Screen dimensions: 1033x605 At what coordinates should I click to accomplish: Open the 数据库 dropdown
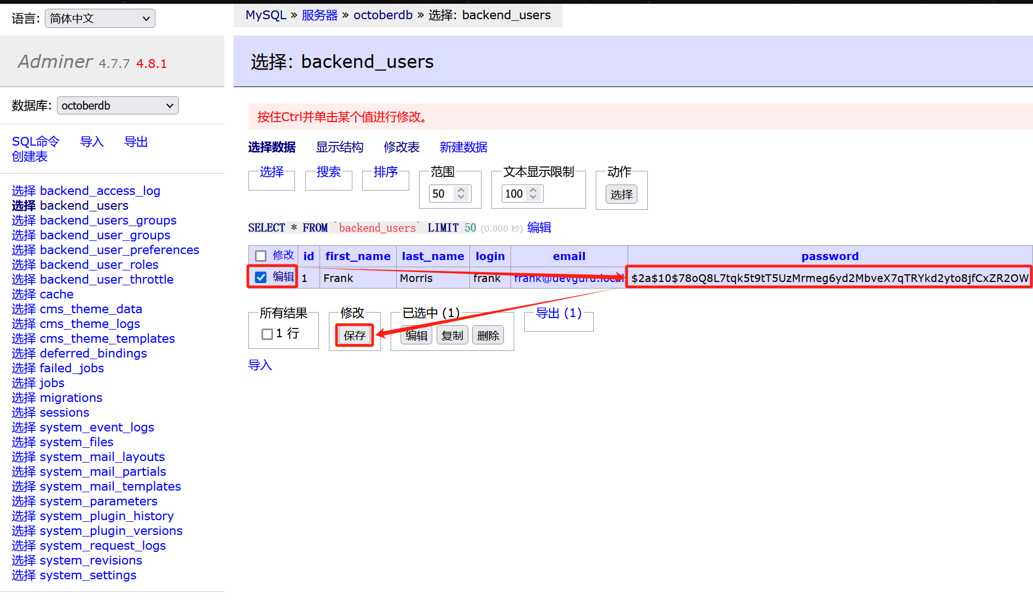click(x=117, y=105)
